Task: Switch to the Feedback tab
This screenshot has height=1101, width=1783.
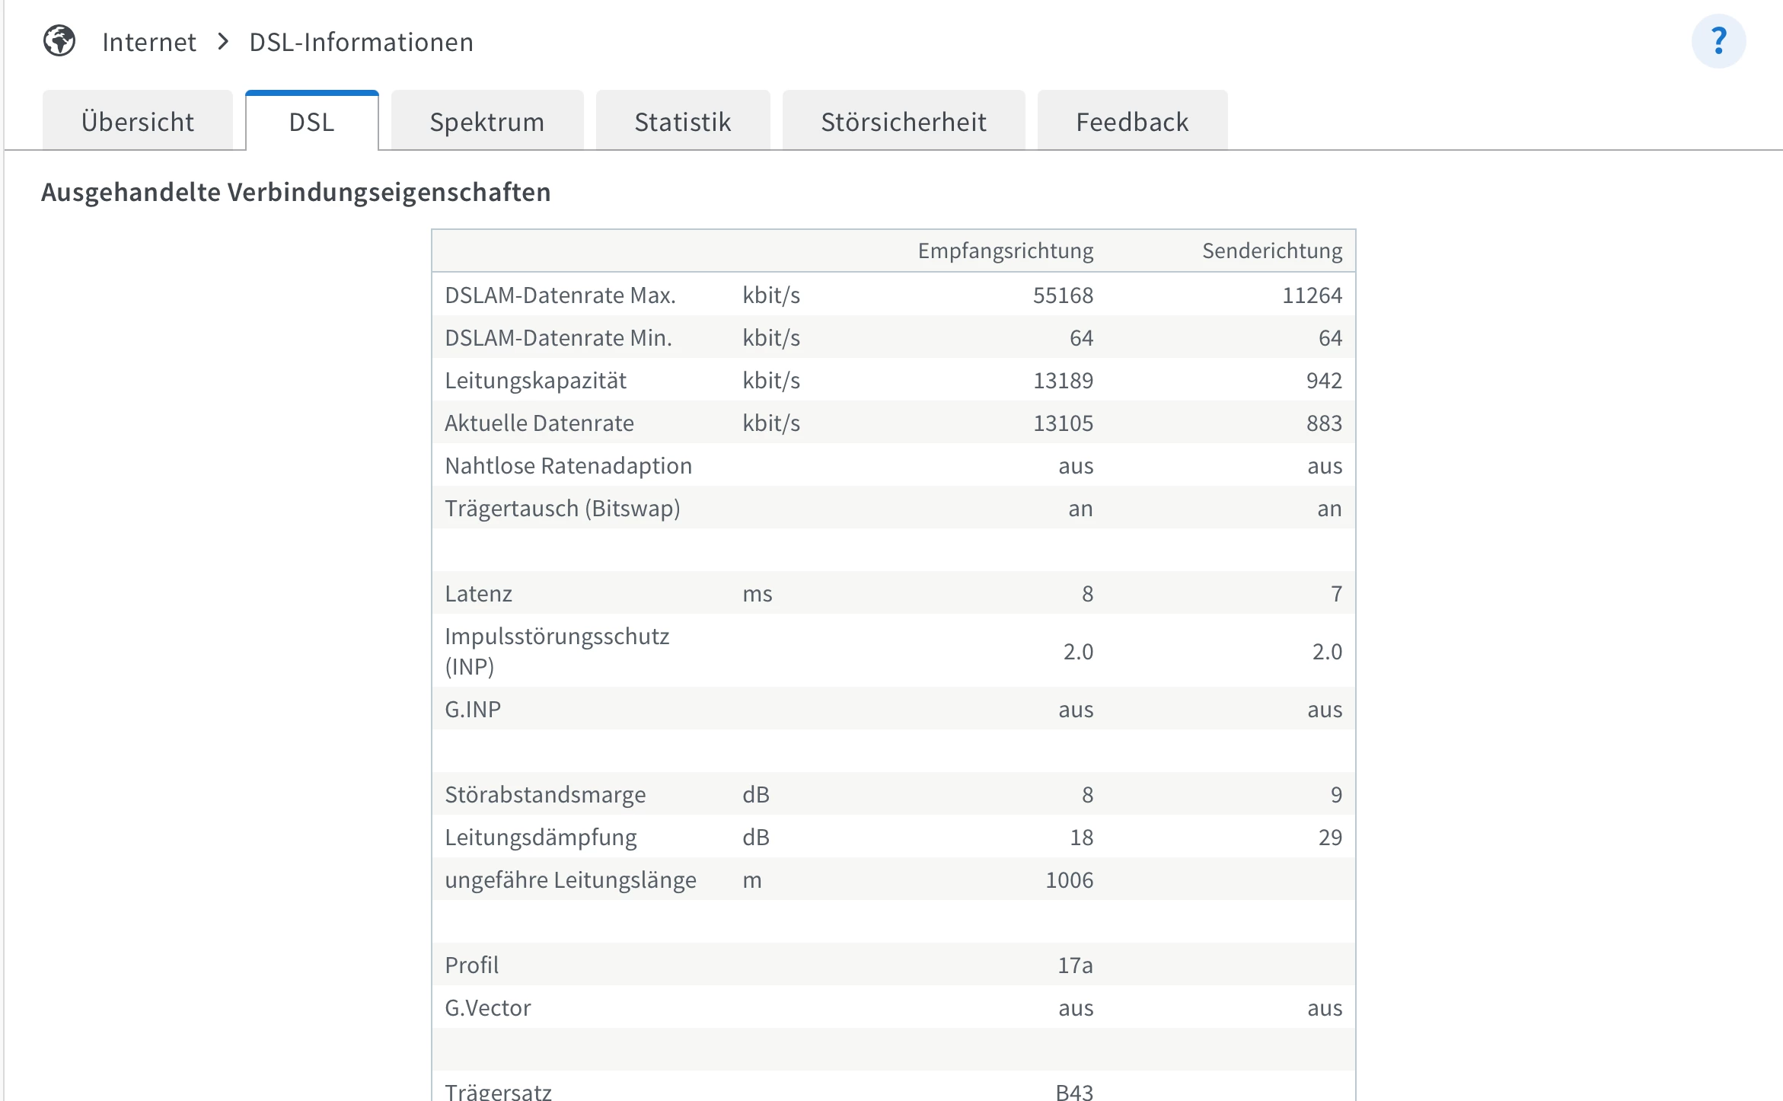Action: pyautogui.click(x=1131, y=122)
